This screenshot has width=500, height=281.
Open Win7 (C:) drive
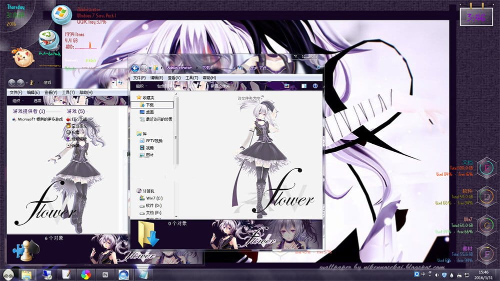click(151, 198)
